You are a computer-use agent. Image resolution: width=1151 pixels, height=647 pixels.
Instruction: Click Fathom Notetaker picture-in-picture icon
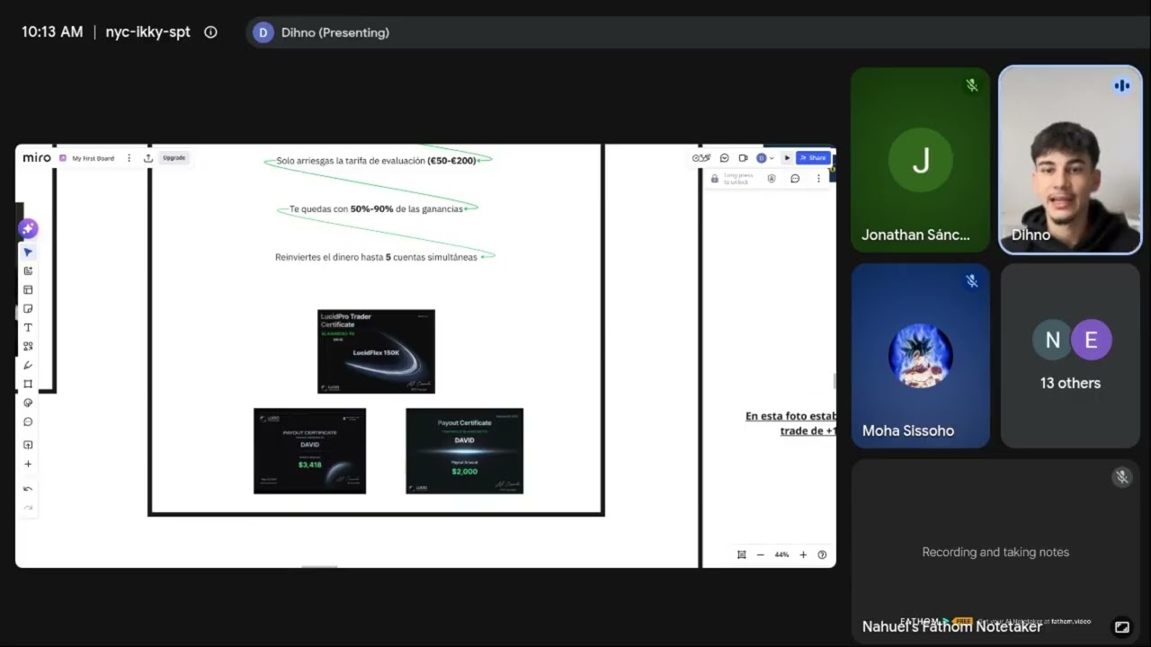click(1121, 627)
